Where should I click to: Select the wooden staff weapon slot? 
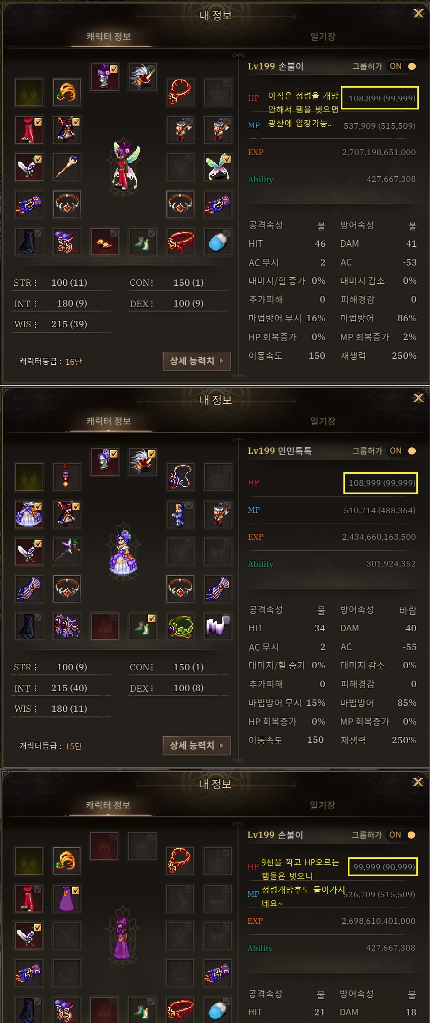coord(67,167)
